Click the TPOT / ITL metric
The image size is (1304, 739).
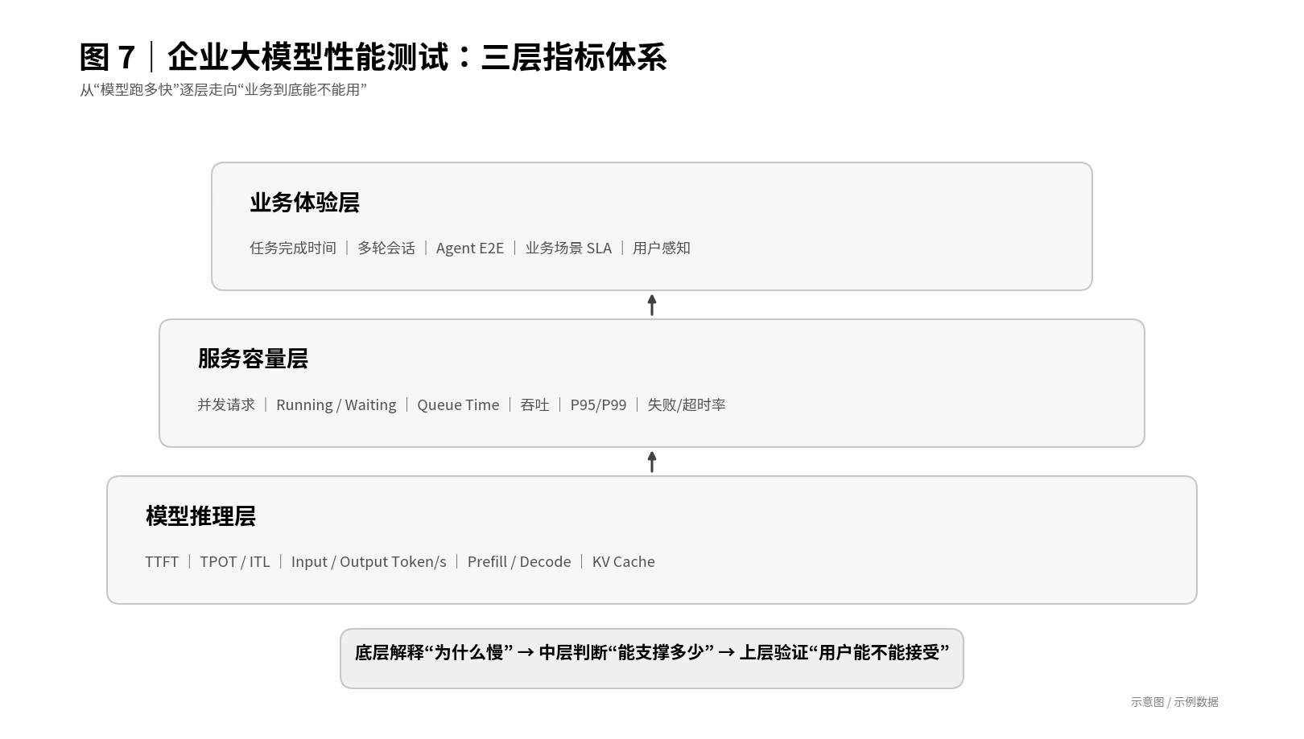235,561
